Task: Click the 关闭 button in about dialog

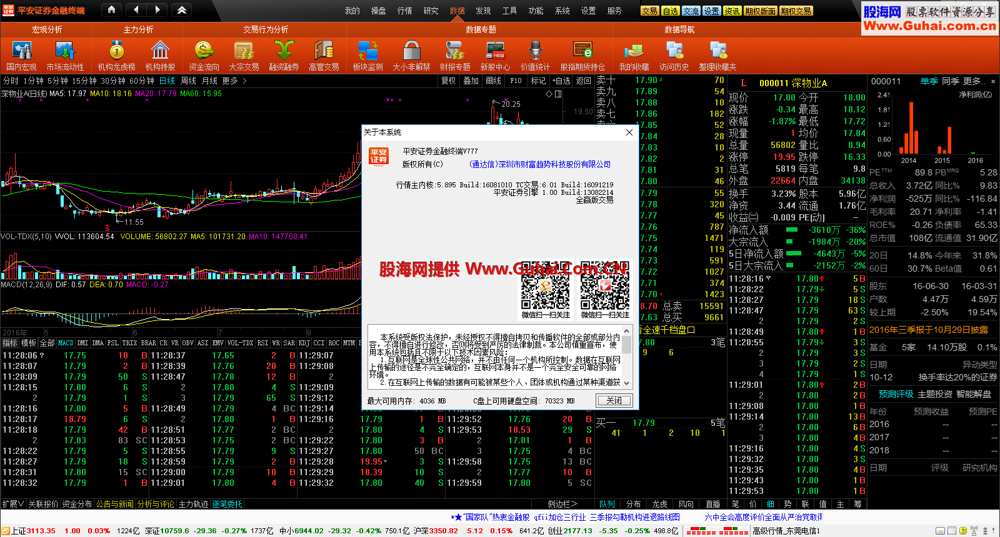Action: 614,400
